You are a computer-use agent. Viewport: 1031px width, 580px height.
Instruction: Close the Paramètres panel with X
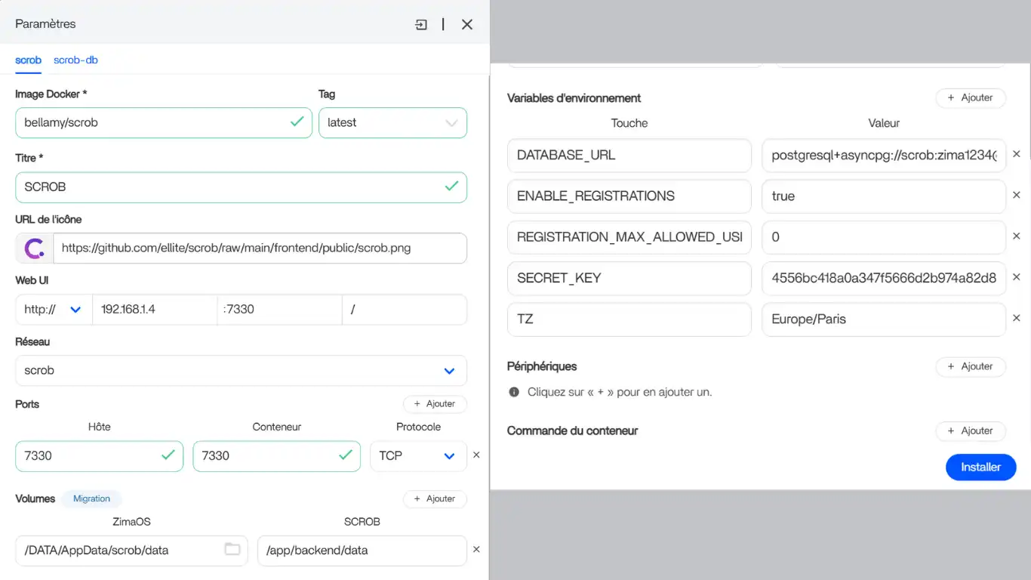click(x=467, y=24)
